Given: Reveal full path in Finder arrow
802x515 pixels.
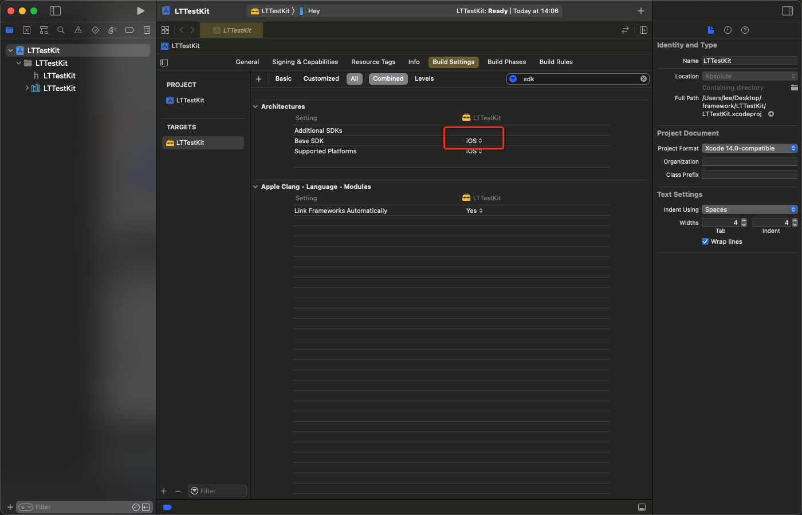Looking at the screenshot, I should click(771, 114).
